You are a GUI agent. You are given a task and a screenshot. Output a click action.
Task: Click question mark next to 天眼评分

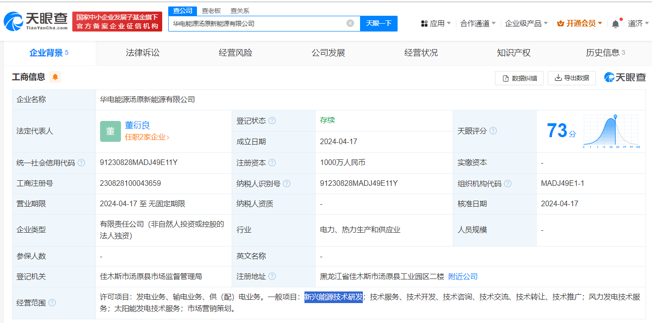point(493,131)
